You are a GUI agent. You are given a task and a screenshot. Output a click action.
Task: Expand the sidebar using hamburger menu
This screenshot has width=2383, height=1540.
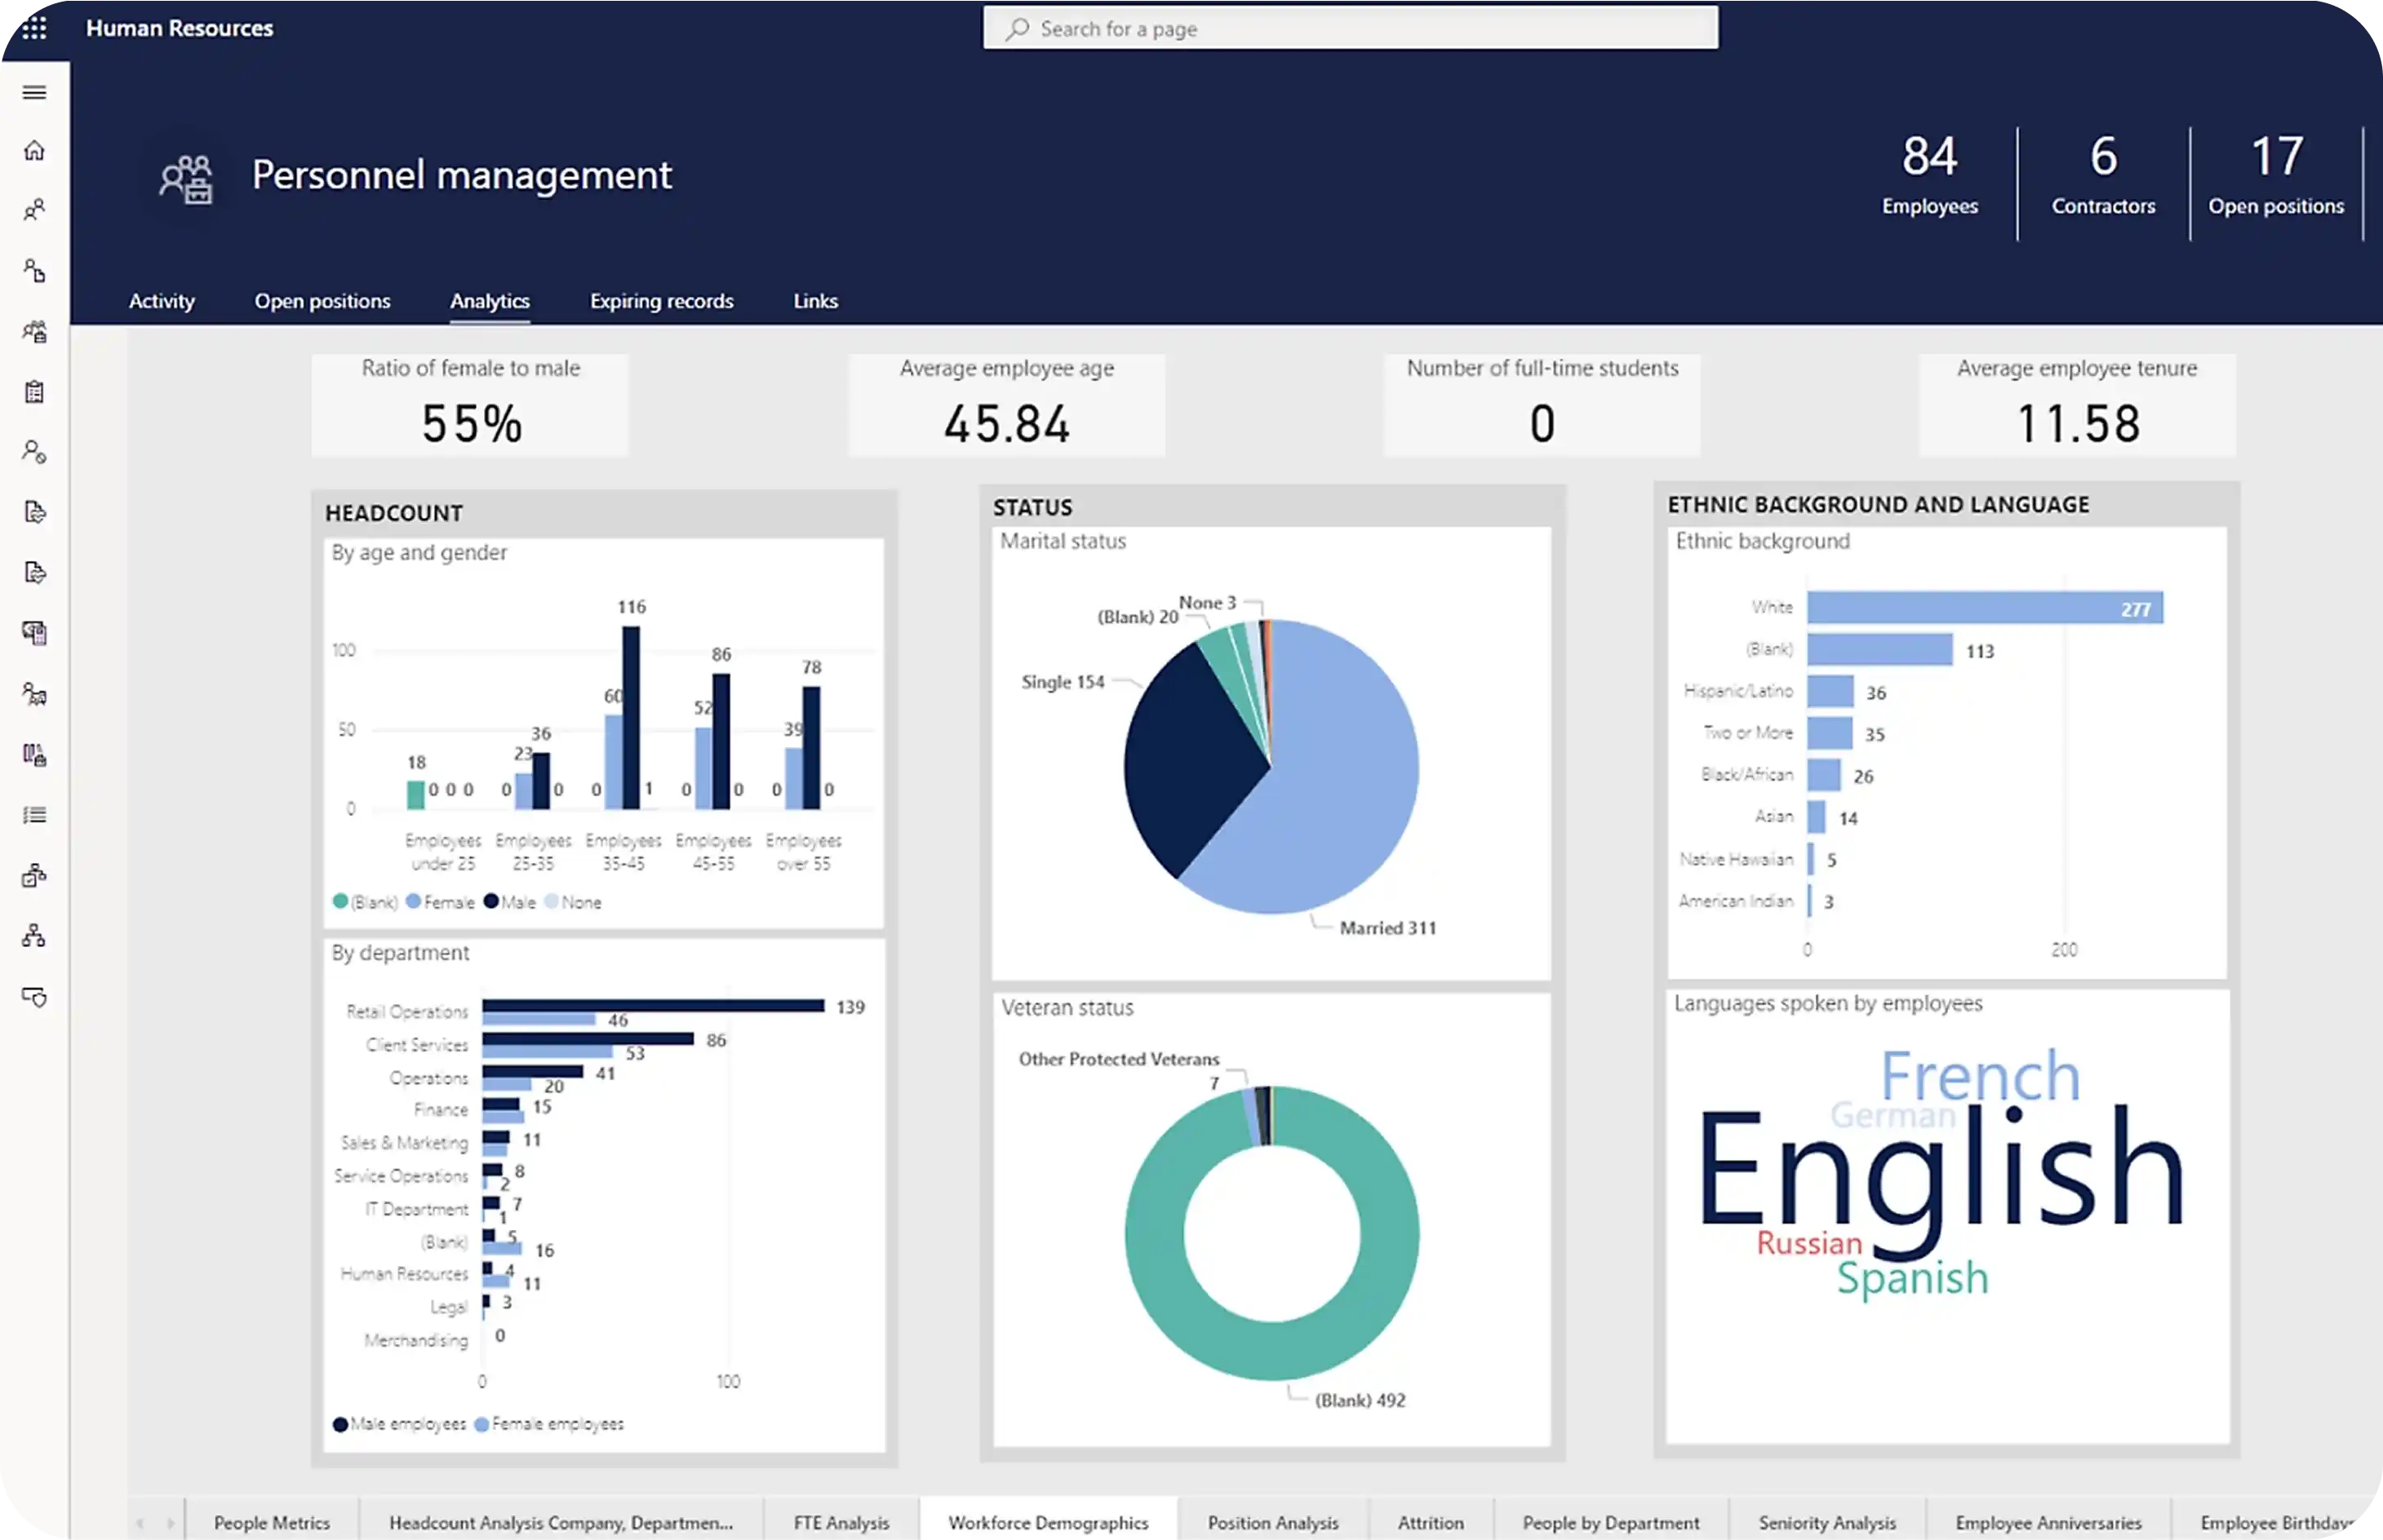(34, 92)
